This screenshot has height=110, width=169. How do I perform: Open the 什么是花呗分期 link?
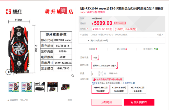128,83
